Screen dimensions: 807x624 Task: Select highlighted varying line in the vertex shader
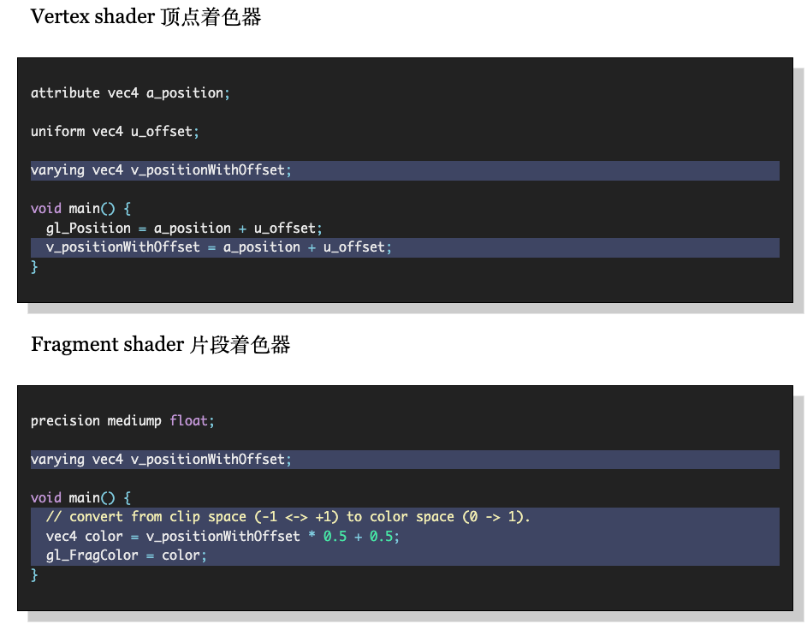[x=161, y=170]
